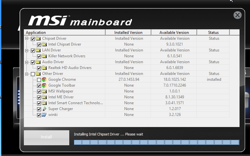The height and width of the screenshot is (156, 250).
Task: Uncheck the Intel ME Driver checkbox
Action: click(x=39, y=97)
